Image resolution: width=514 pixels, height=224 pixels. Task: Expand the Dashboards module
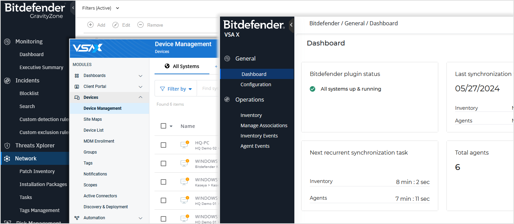point(140,76)
